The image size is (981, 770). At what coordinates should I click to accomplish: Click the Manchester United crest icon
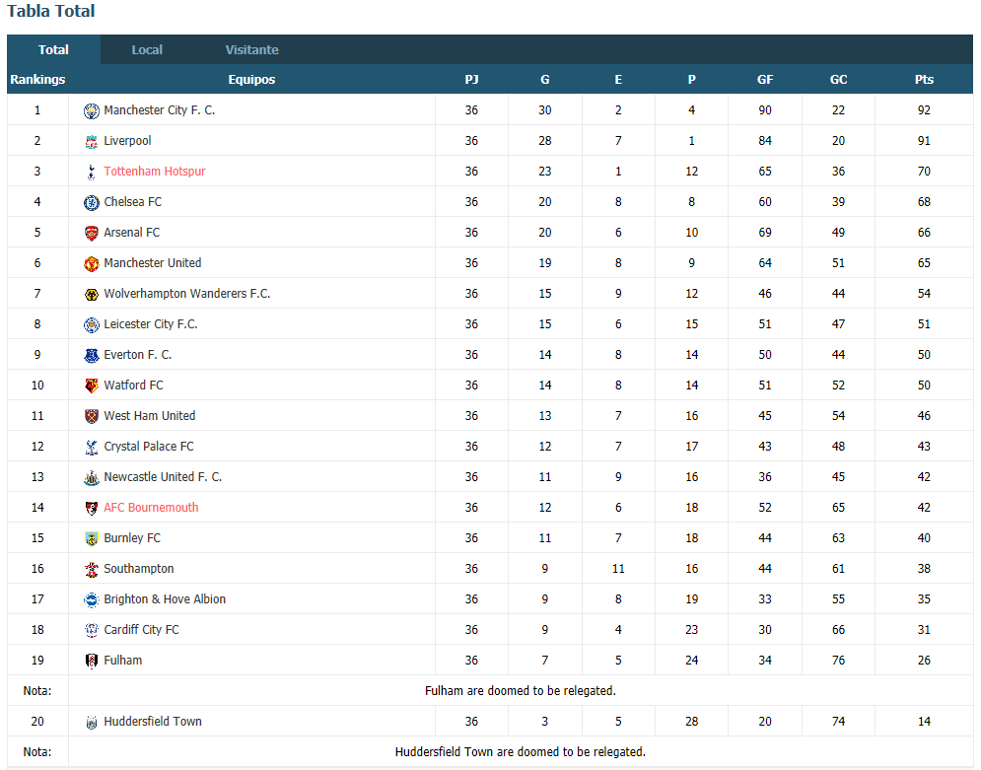tap(92, 264)
